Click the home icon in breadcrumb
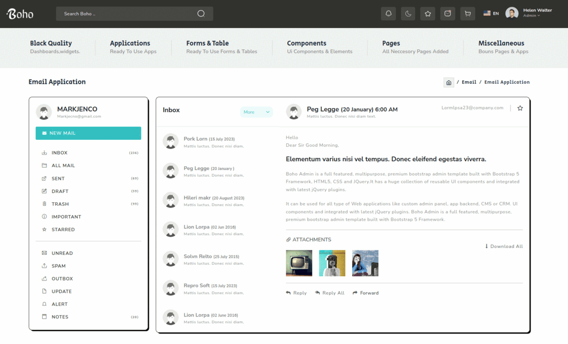The width and height of the screenshot is (568, 344). pos(449,82)
